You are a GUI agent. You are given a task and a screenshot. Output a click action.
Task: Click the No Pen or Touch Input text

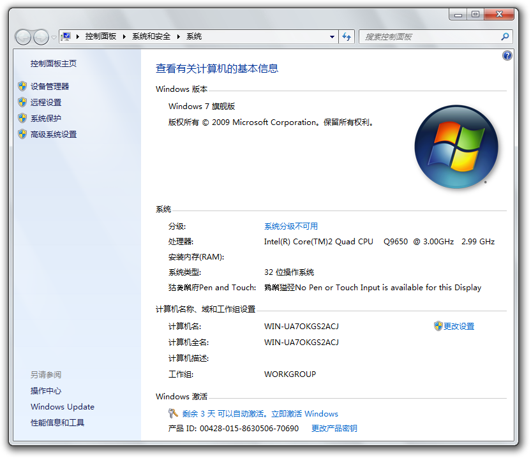[388, 288]
